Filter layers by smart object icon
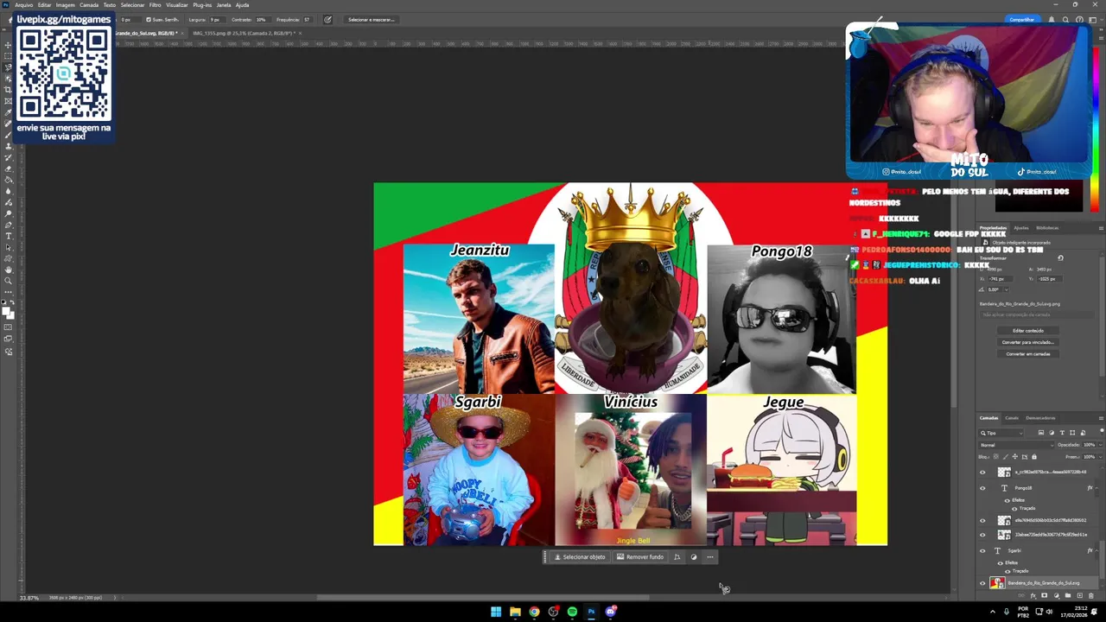Screen dimensions: 1106x622 click(1083, 433)
